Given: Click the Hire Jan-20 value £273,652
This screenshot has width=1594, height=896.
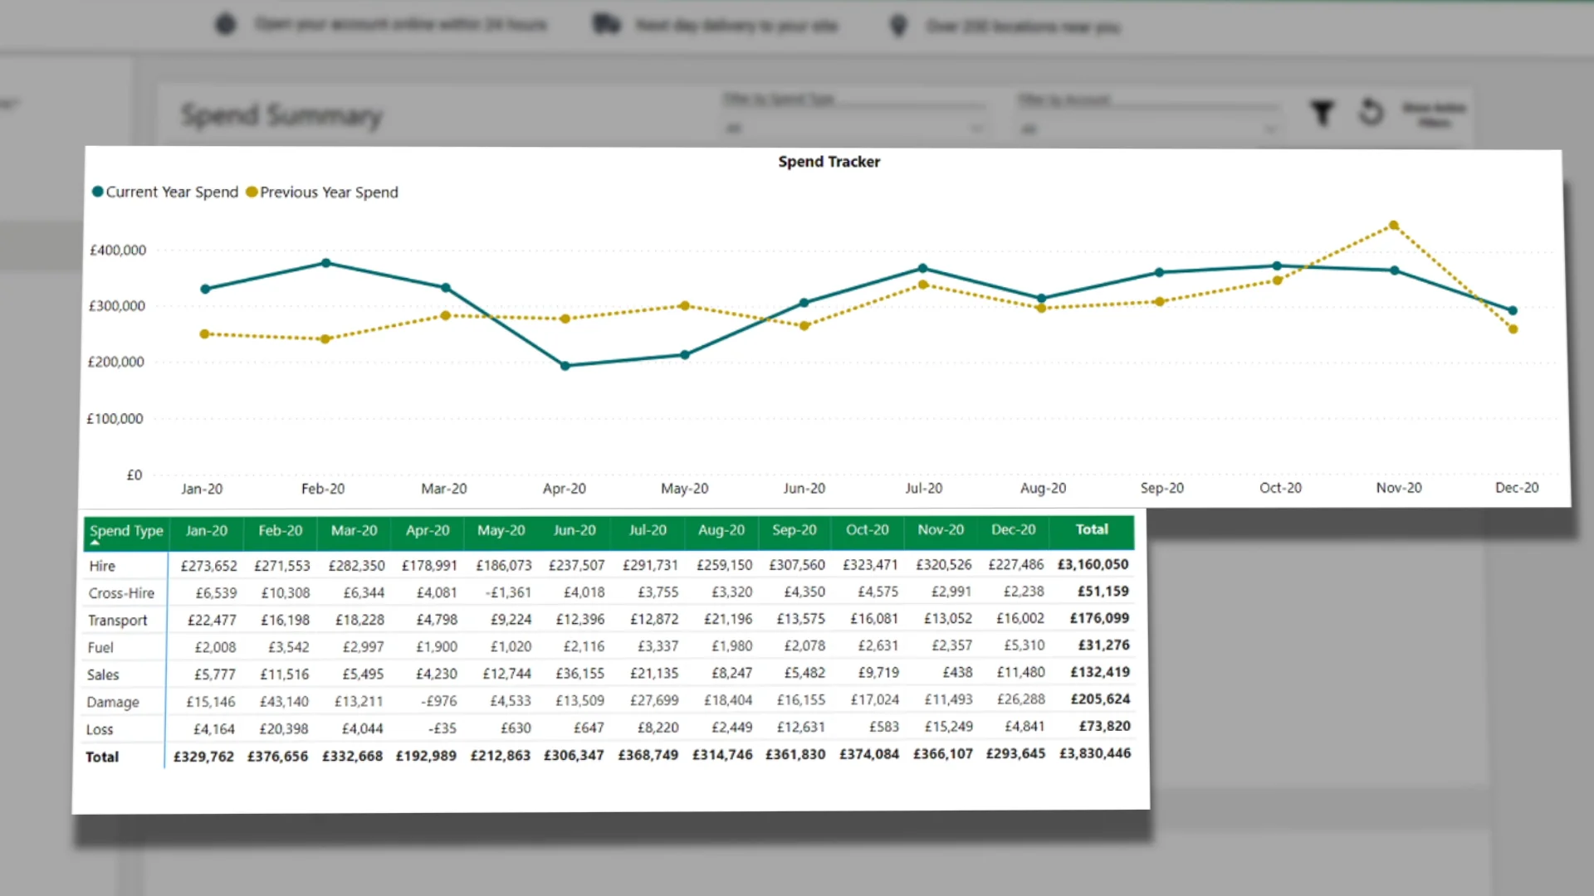Looking at the screenshot, I should 208,566.
